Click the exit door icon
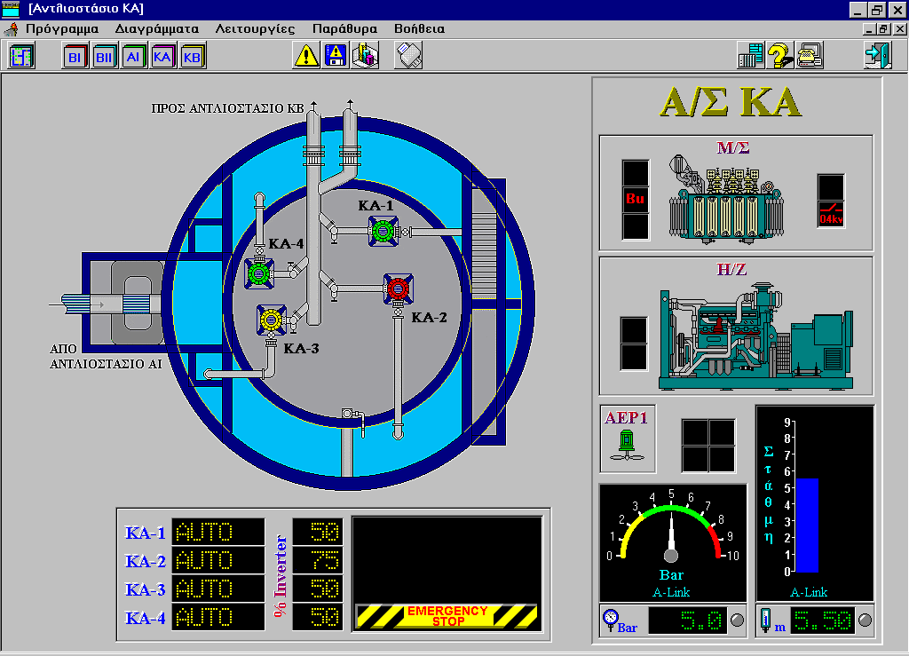 pos(877,56)
